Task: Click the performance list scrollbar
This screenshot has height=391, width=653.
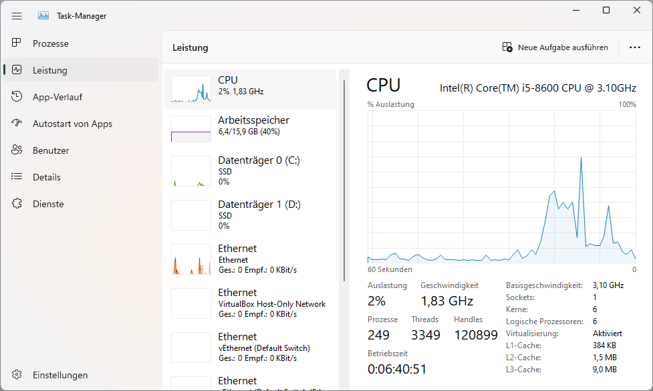Action: point(344,180)
